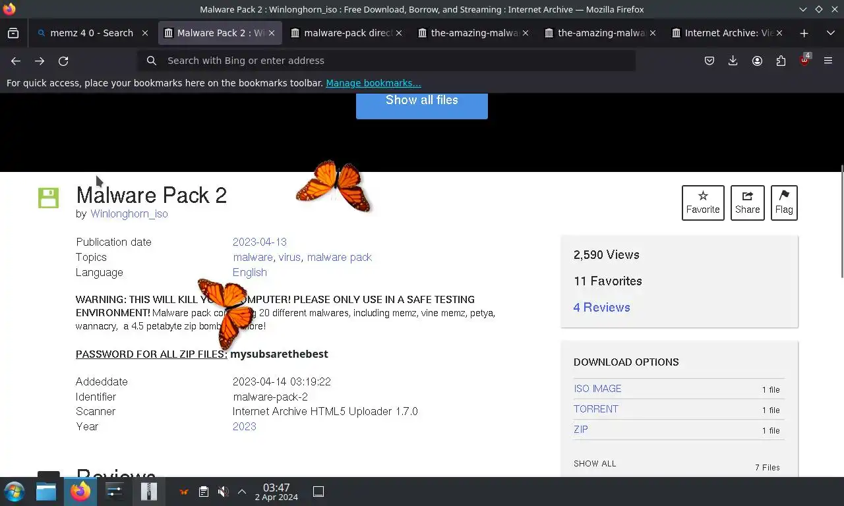The height and width of the screenshot is (506, 844).
Task: Click the Favorite star button
Action: [x=703, y=202]
